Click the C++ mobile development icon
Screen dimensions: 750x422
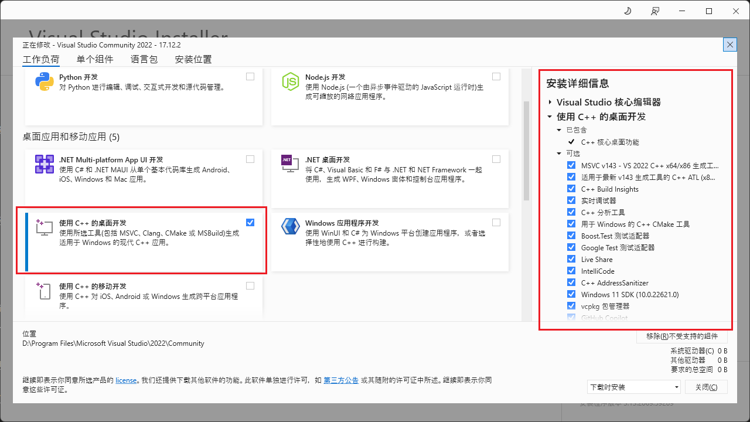point(45,291)
